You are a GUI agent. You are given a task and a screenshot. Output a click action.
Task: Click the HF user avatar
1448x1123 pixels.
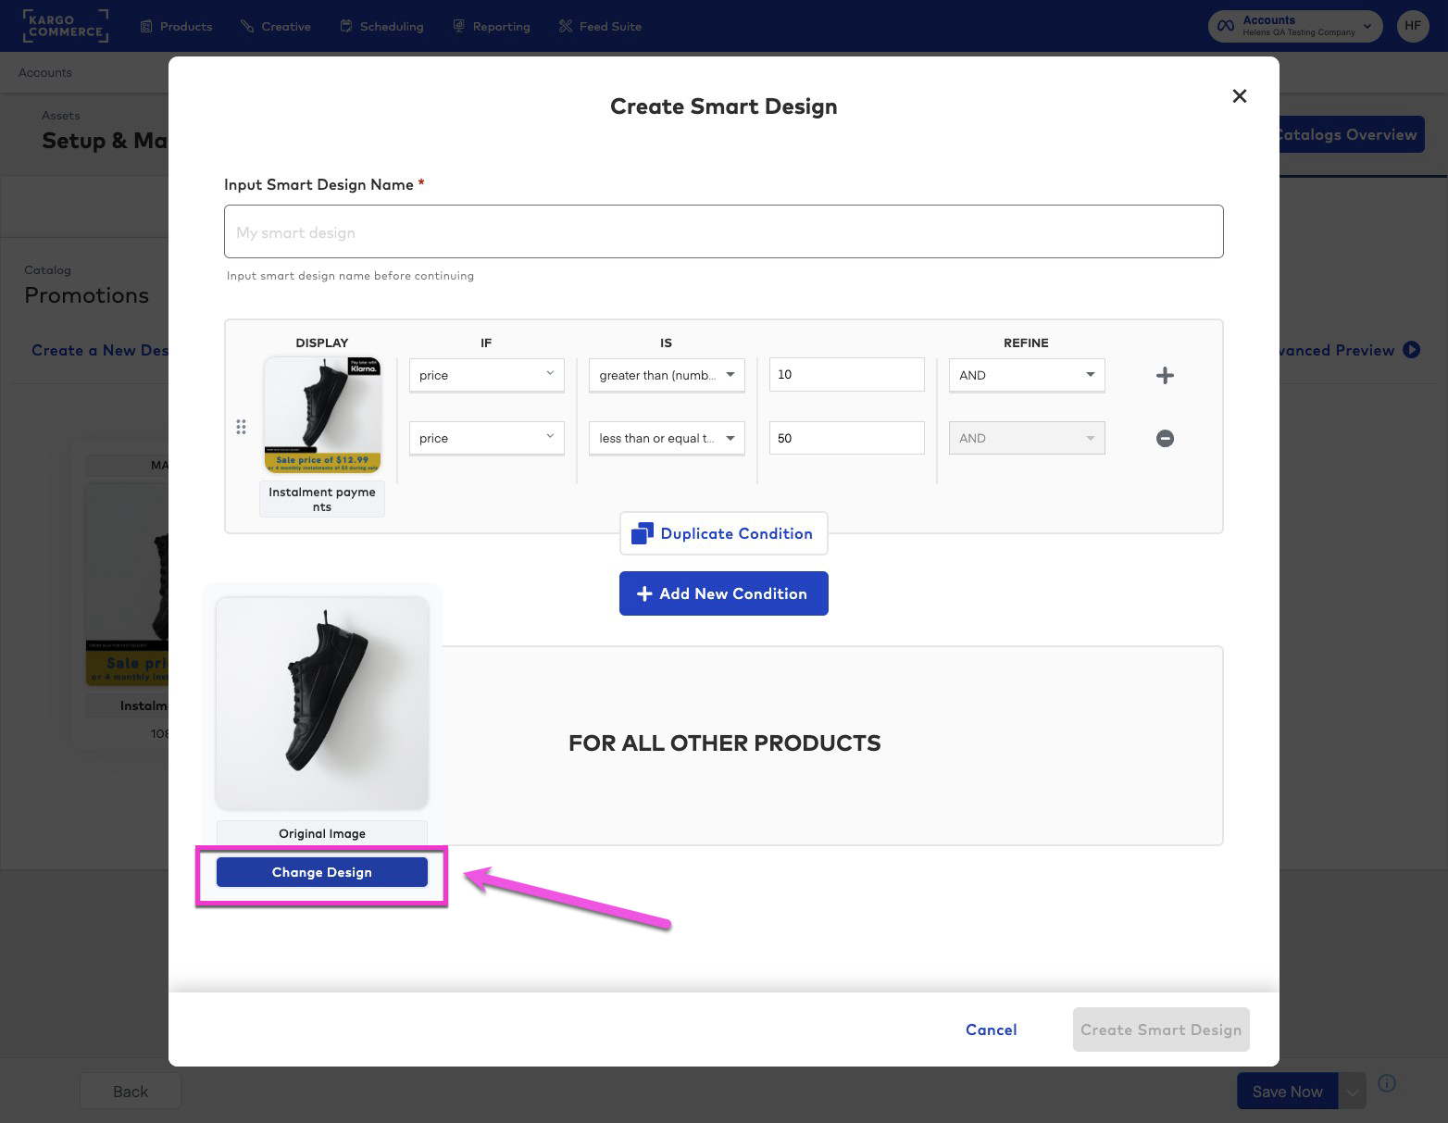click(1412, 26)
